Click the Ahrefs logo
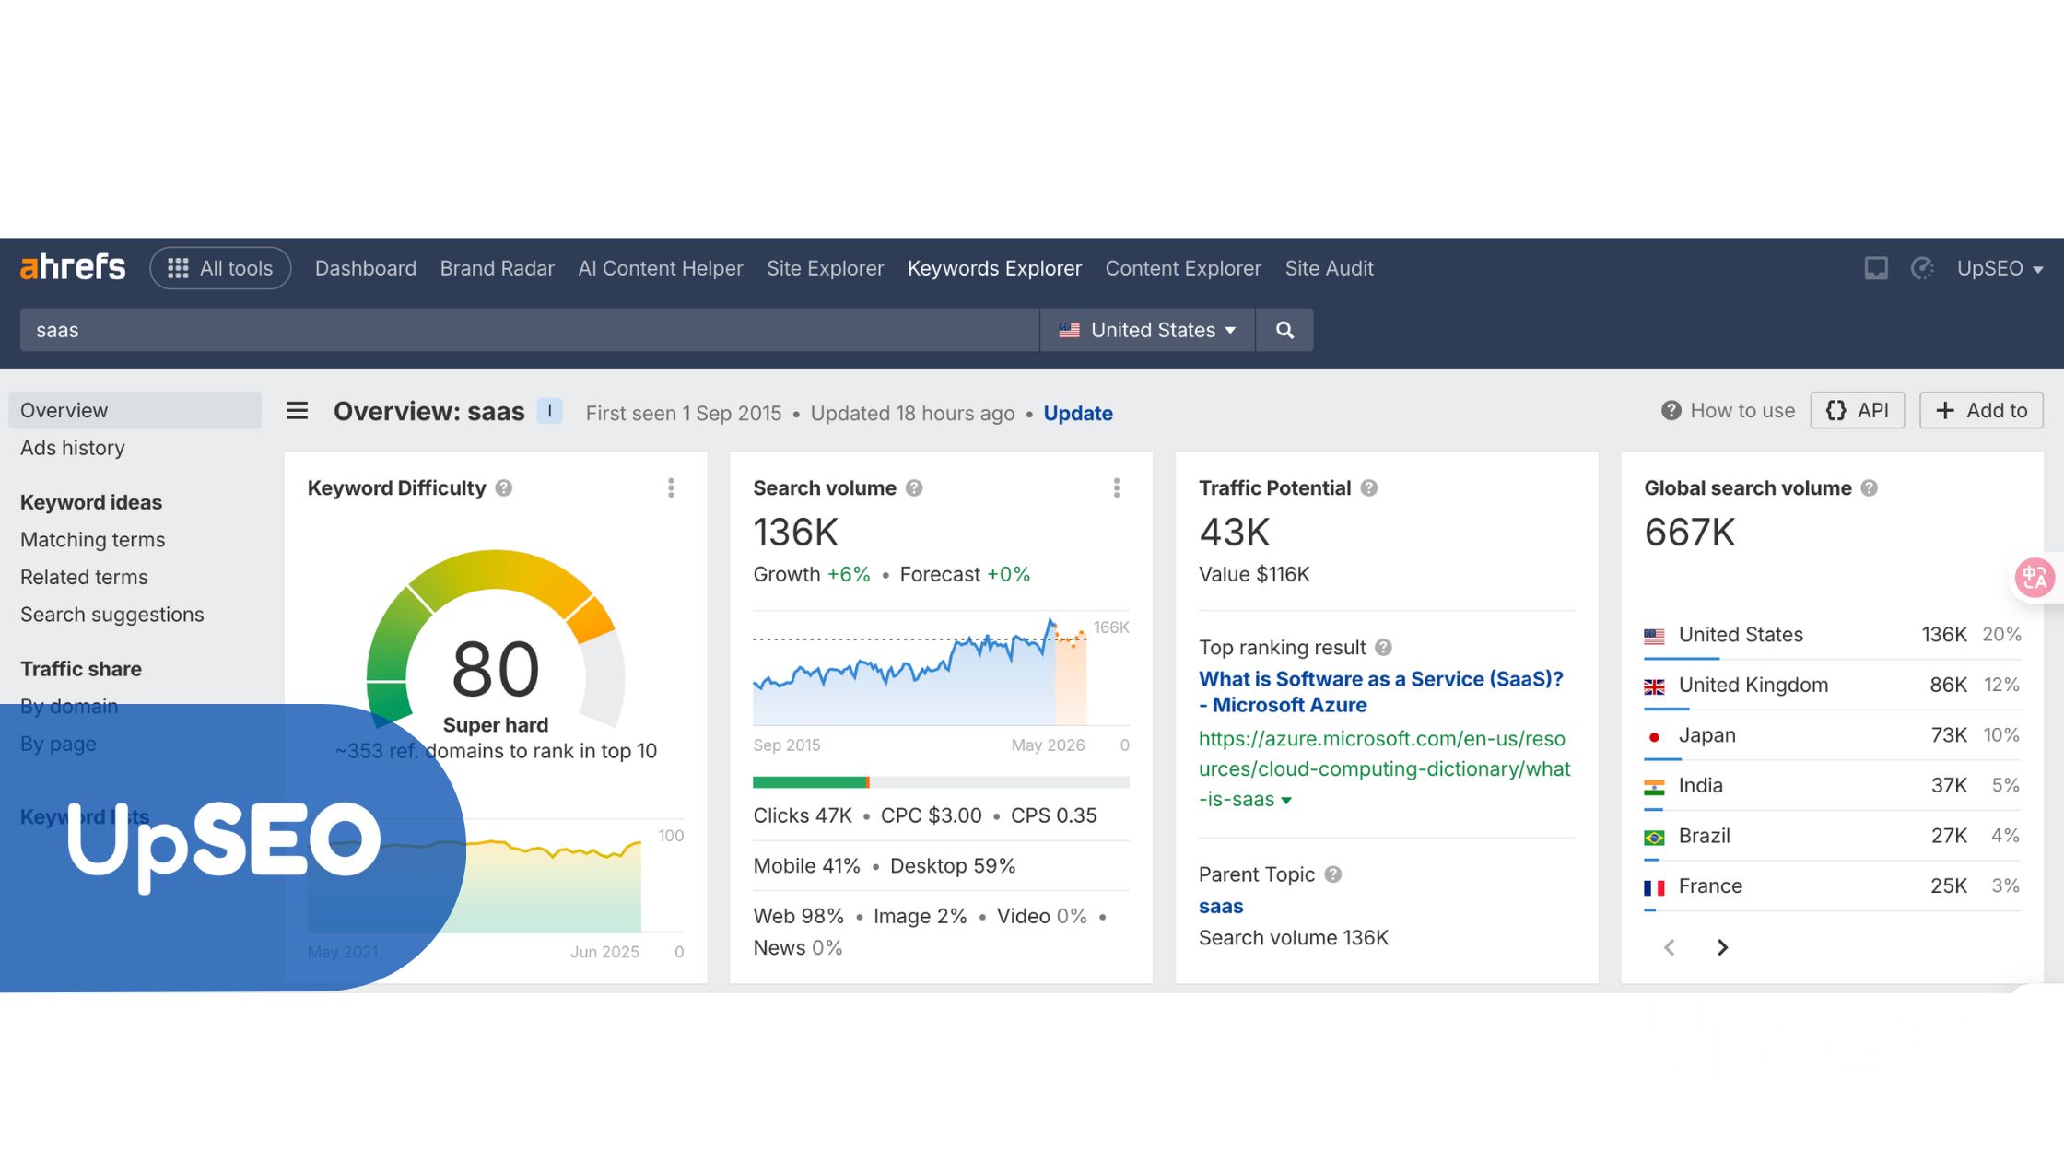The image size is (2064, 1161). click(x=73, y=267)
